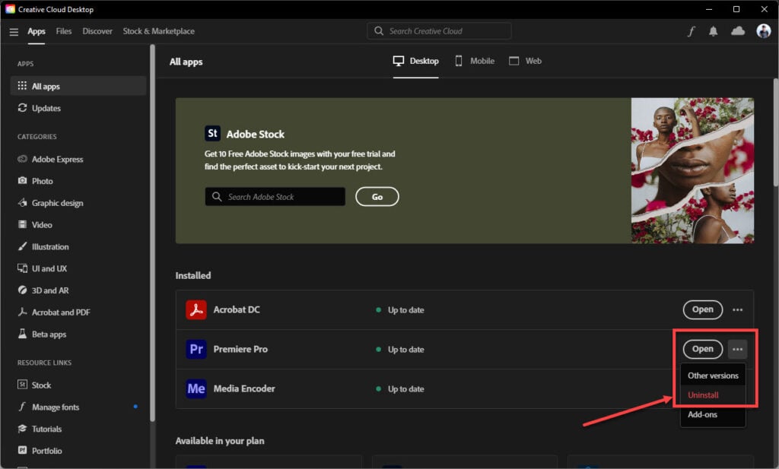Click the Media Encoder app icon
779x469 pixels.
coord(196,388)
